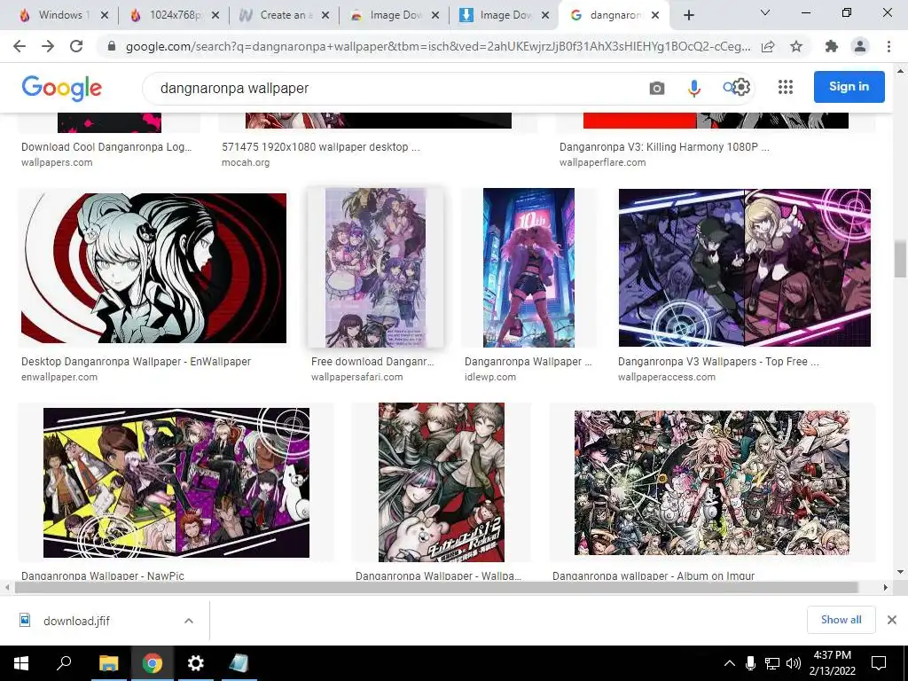Close the 'Create an' tab
The image size is (908, 681).
point(325,15)
